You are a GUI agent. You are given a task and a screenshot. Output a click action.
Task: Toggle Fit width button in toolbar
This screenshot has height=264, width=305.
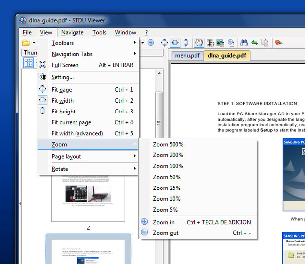point(175,43)
